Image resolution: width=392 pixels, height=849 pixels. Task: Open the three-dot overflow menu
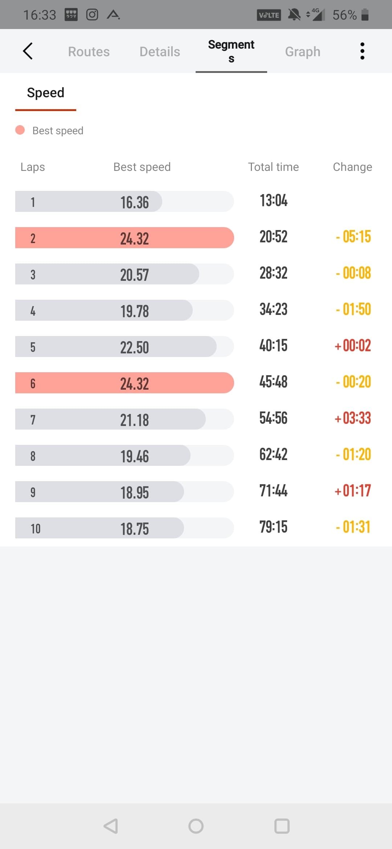click(362, 51)
